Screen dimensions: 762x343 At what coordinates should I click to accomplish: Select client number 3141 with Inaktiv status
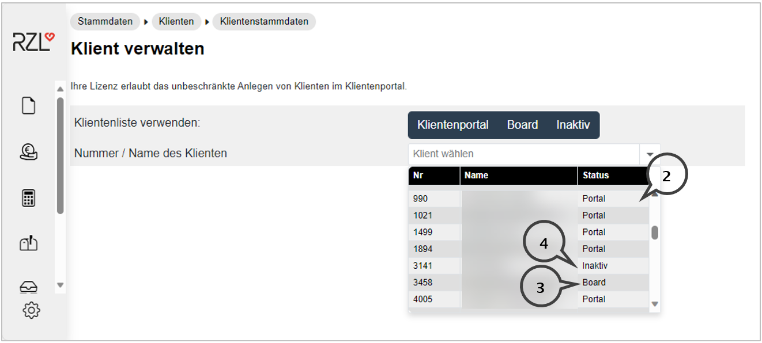(423, 266)
